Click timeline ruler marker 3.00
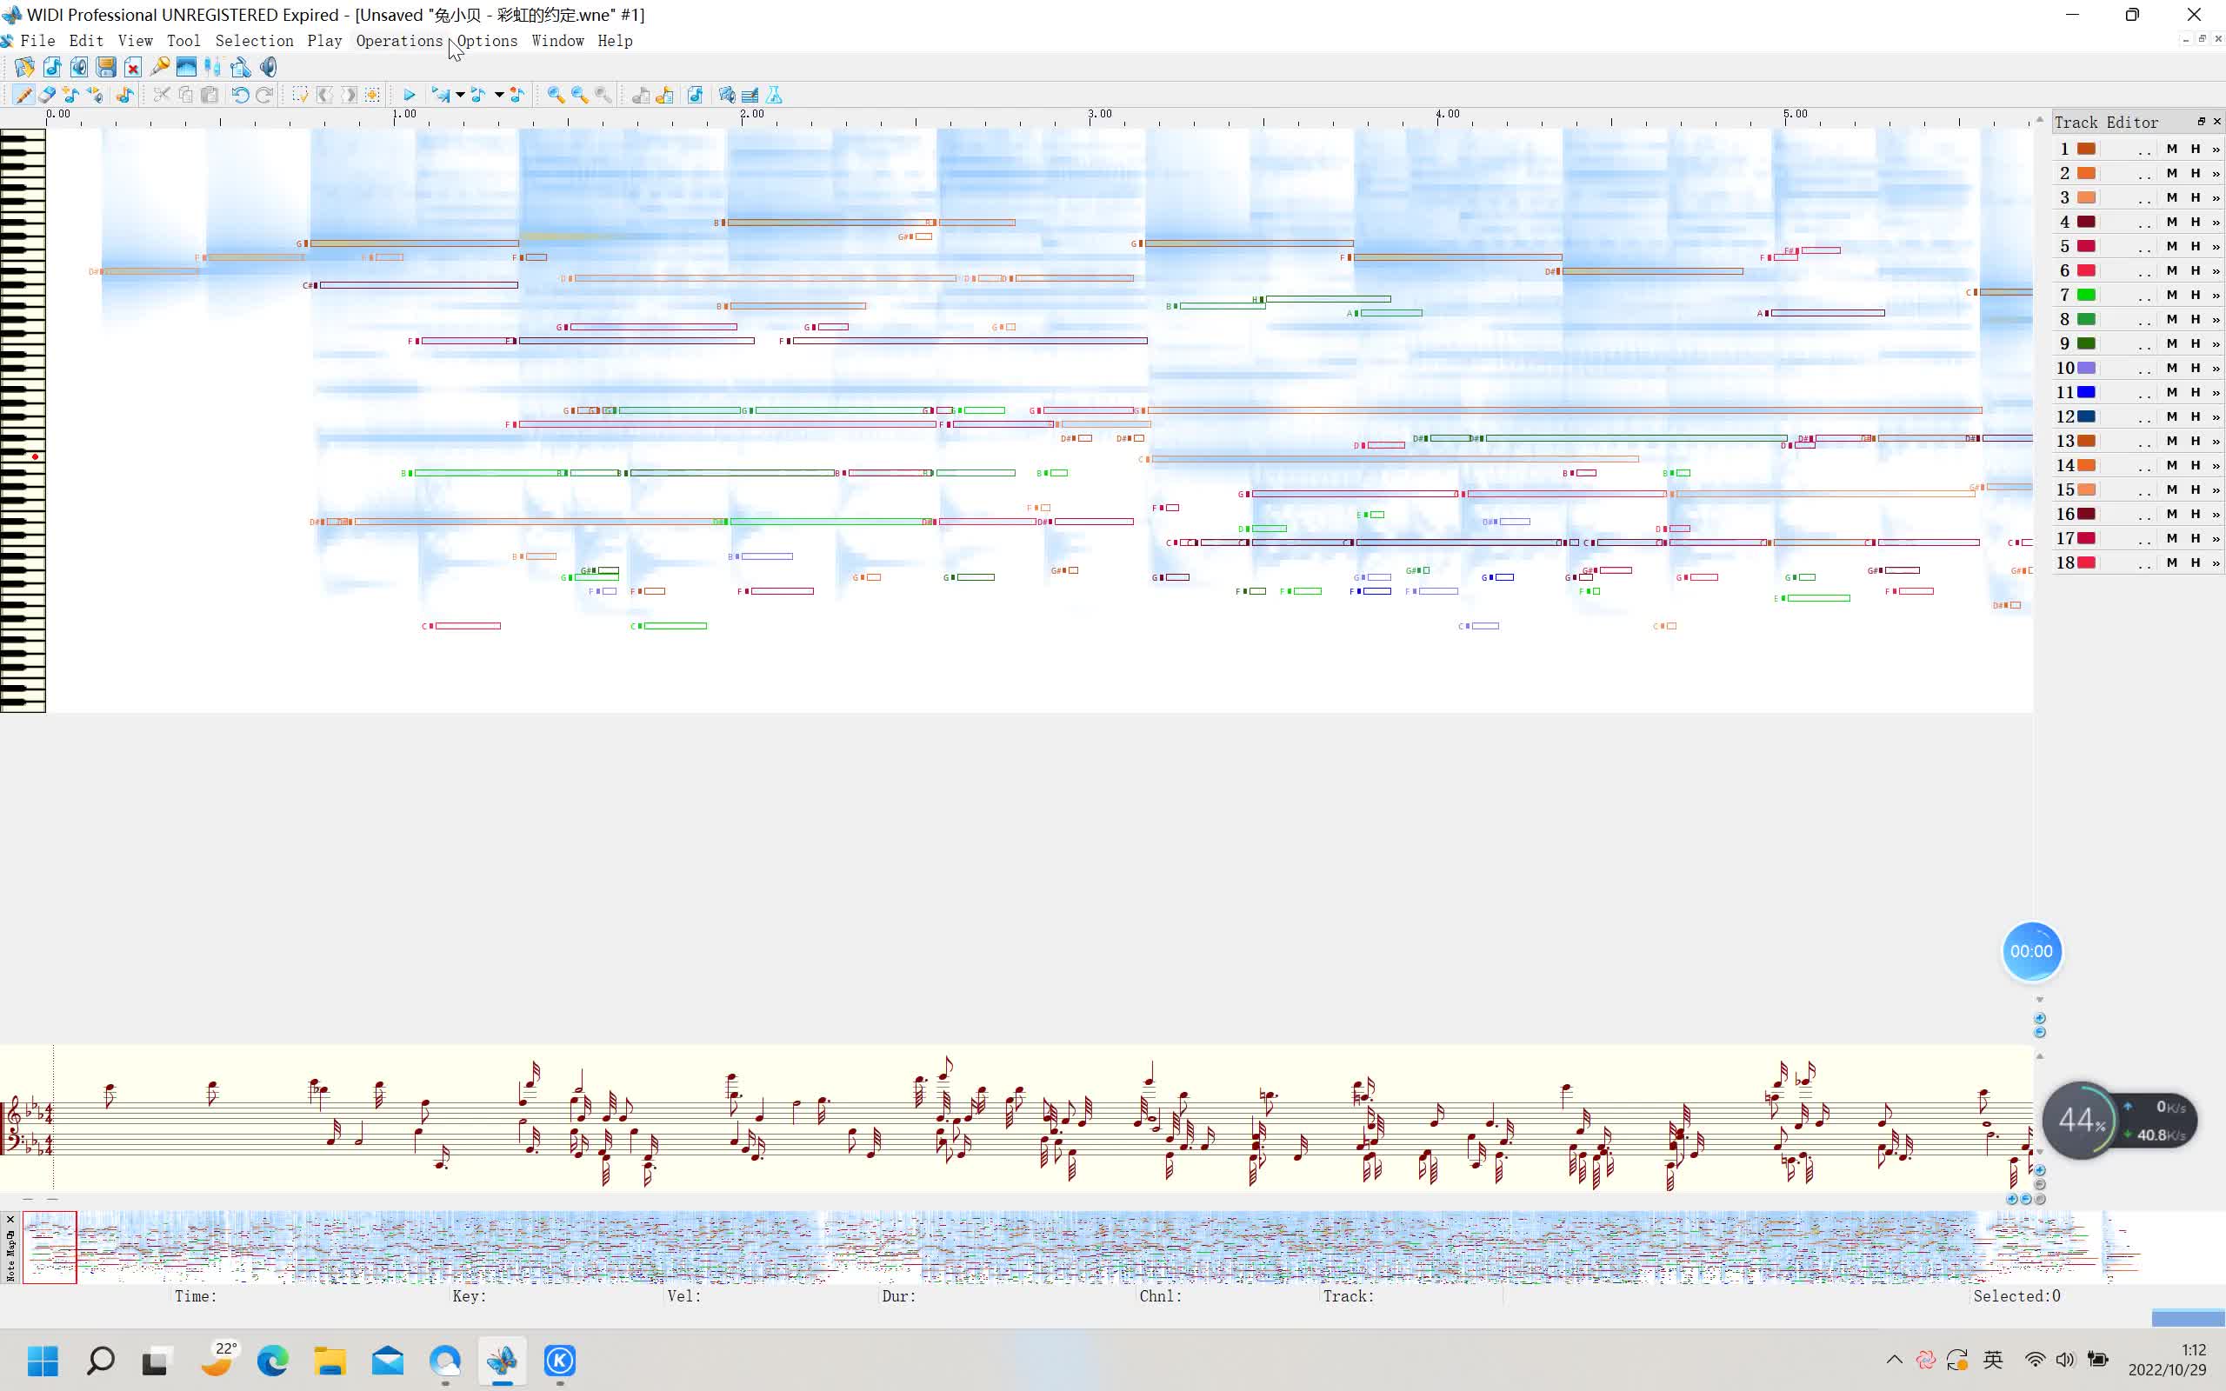This screenshot has height=1391, width=2226. (1100, 114)
